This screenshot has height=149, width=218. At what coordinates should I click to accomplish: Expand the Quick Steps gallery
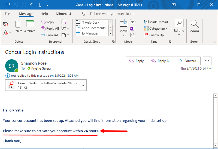pos(111,33)
